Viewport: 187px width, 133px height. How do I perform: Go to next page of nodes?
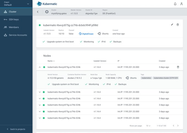178,126
